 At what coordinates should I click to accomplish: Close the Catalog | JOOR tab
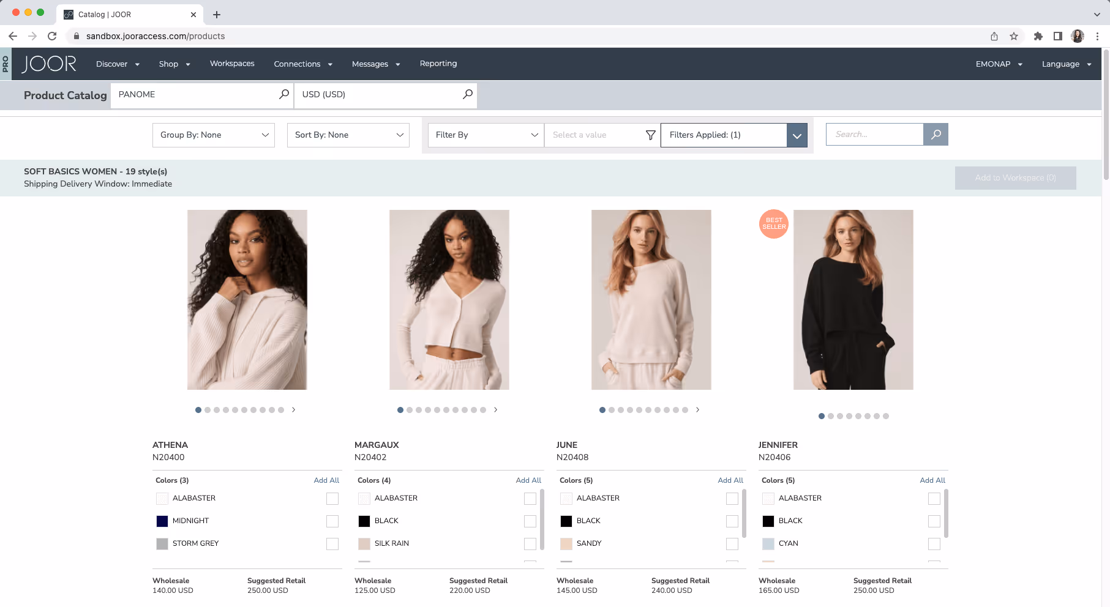tap(193, 15)
